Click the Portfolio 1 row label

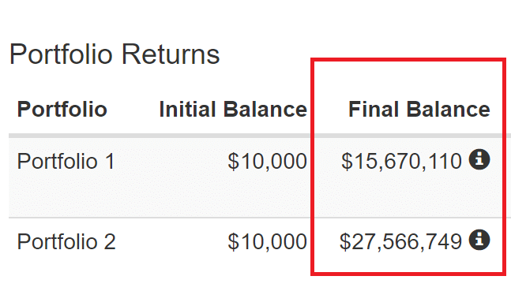[x=66, y=161]
